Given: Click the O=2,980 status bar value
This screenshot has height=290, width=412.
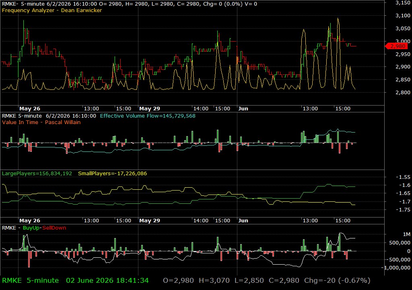Looking at the screenshot, I should pos(178,280).
